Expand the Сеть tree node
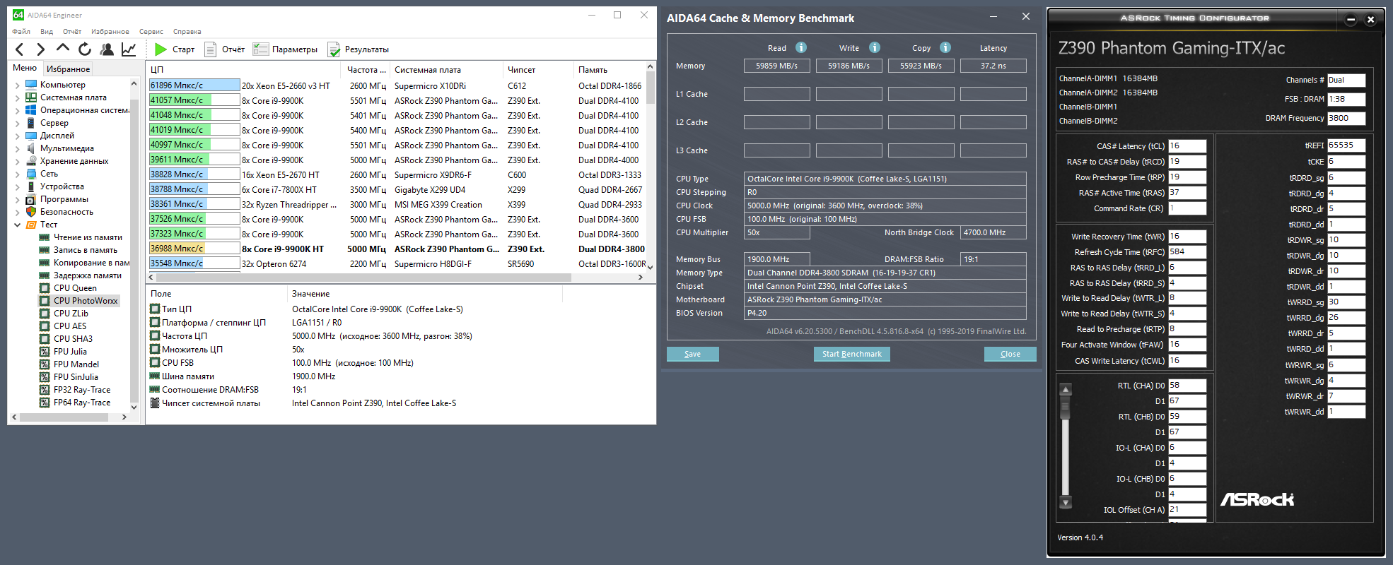This screenshot has height=565, width=1393. (x=18, y=174)
